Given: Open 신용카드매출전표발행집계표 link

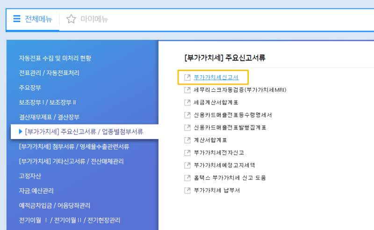Looking at the screenshot, I should pyautogui.click(x=230, y=128).
